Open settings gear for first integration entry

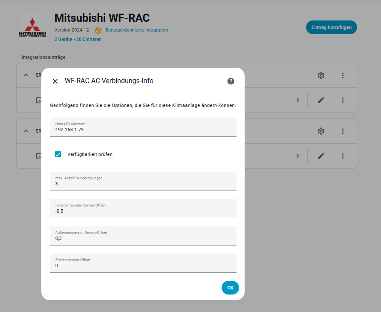coord(321,75)
